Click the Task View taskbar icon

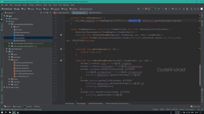point(6,112)
